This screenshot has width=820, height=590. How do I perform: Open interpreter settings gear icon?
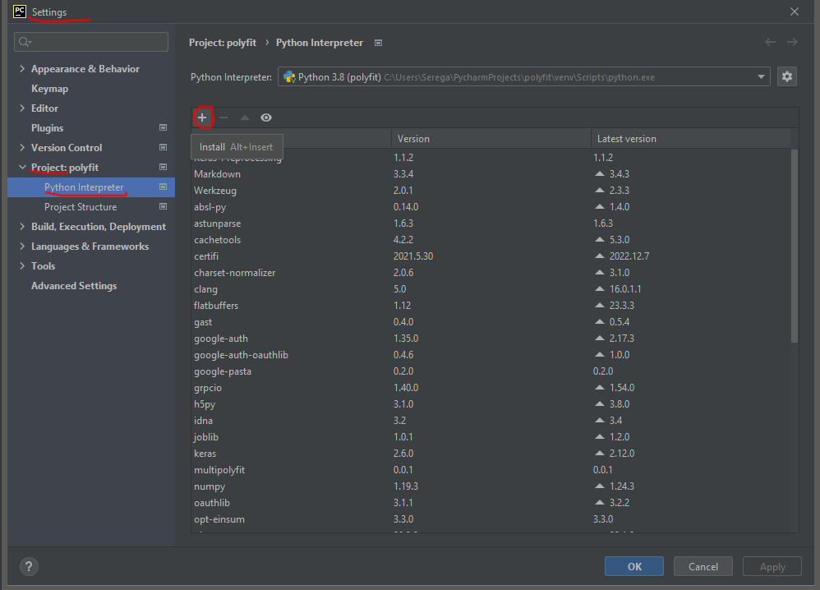(x=786, y=77)
